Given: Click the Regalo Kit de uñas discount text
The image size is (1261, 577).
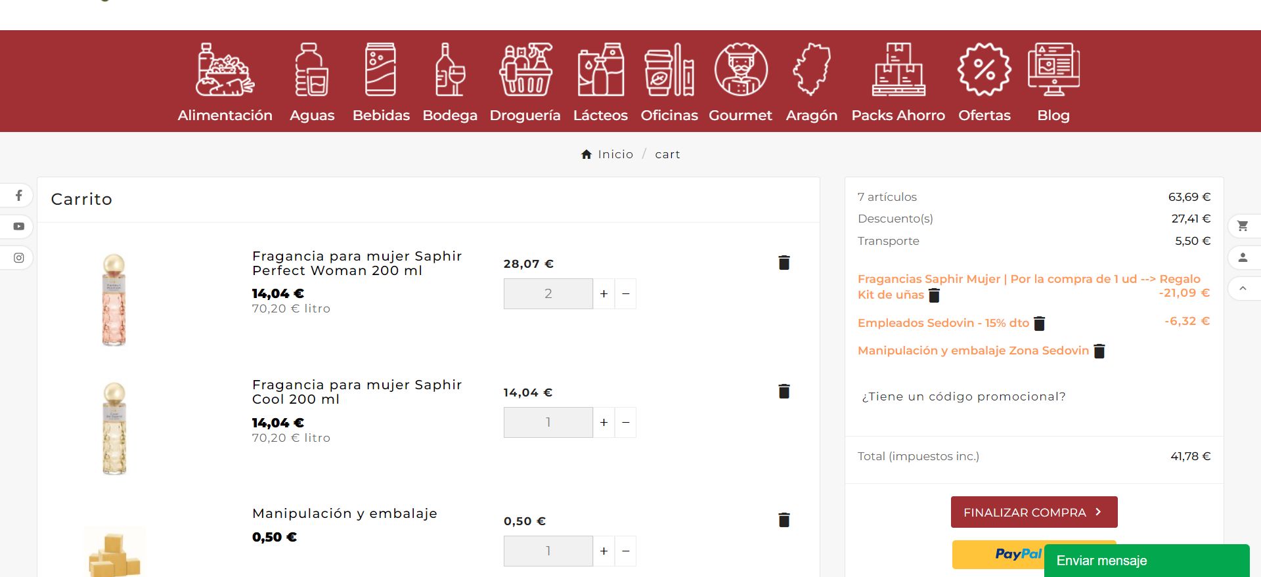Looking at the screenshot, I should coord(1029,287).
